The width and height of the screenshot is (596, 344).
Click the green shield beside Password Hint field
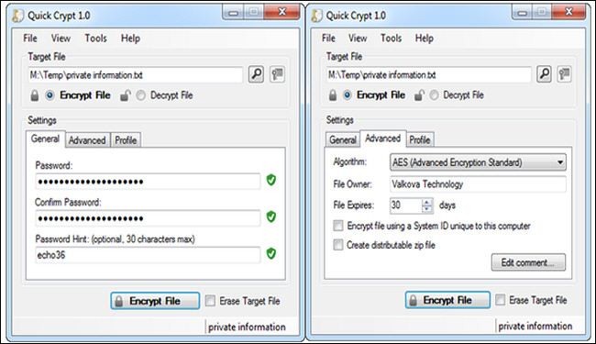point(271,253)
